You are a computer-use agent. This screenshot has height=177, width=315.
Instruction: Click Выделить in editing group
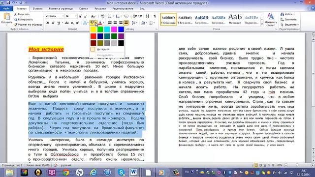[x=289, y=25]
